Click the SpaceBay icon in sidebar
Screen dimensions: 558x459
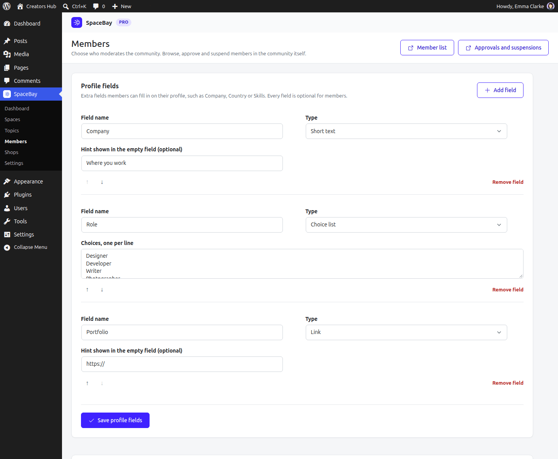[x=7, y=94]
